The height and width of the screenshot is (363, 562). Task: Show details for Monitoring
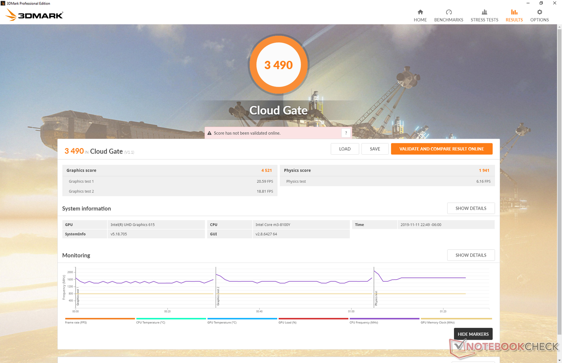tap(471, 255)
